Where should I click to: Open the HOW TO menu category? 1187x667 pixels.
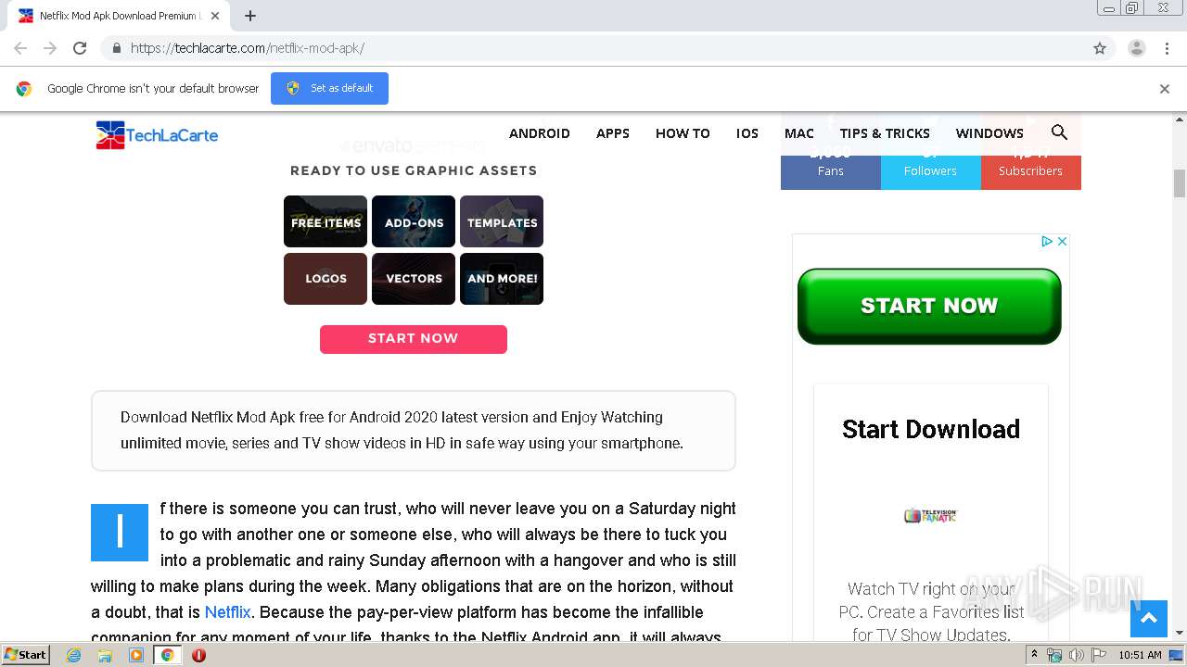pos(683,133)
